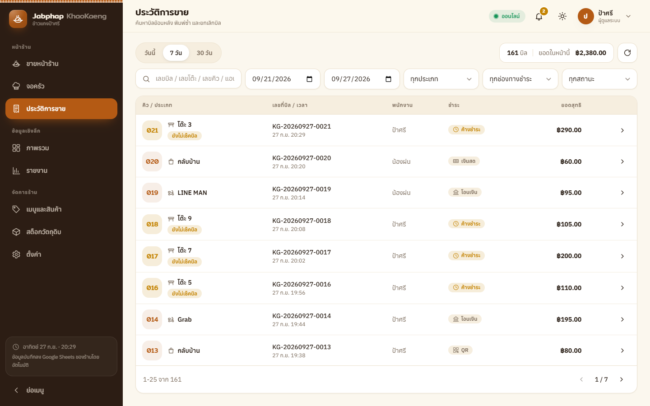Open ขายหน้าร้าน in sidebar
Viewport: 650px width, 406px height.
(61, 64)
